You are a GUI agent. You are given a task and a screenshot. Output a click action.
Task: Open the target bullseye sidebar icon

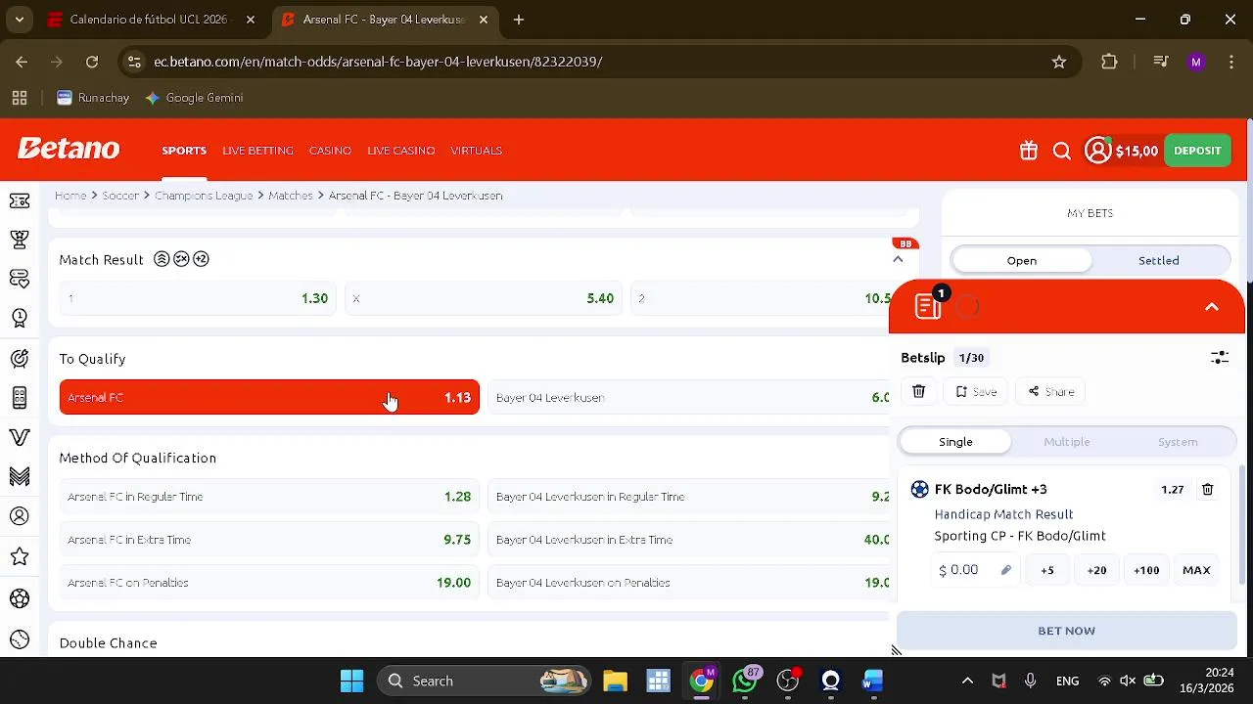click(19, 358)
